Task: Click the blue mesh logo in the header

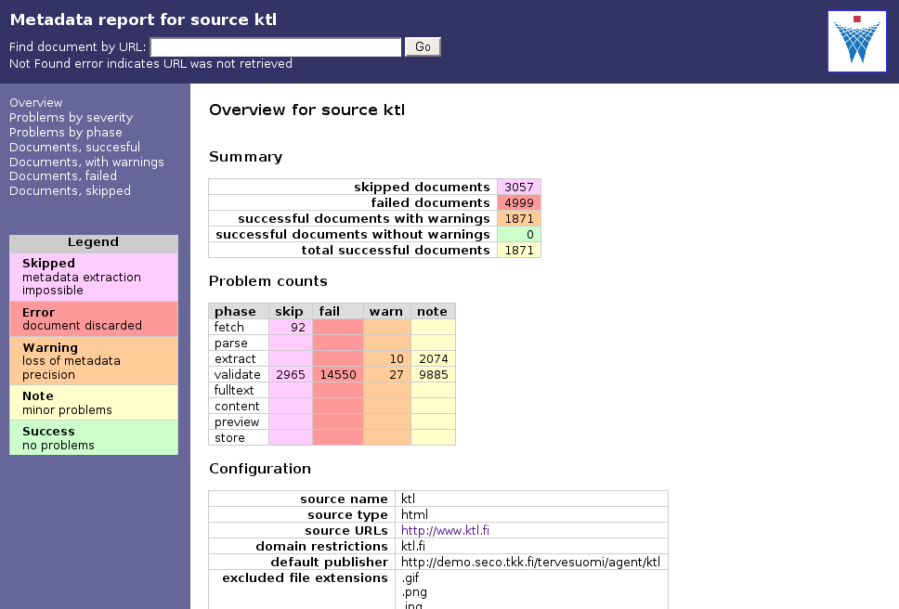Action: [856, 41]
